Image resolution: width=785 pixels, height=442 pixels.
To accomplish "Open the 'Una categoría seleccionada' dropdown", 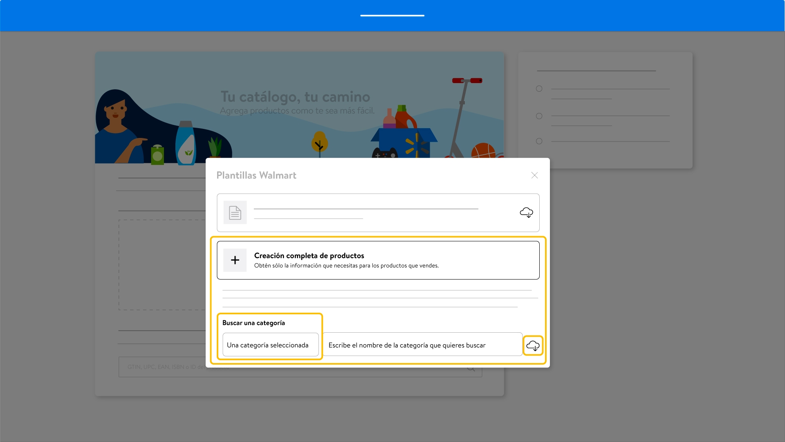I will [x=270, y=345].
